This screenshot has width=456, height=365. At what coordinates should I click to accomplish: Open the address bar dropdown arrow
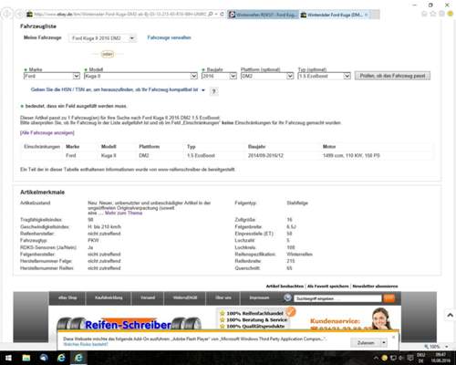(x=216, y=15)
